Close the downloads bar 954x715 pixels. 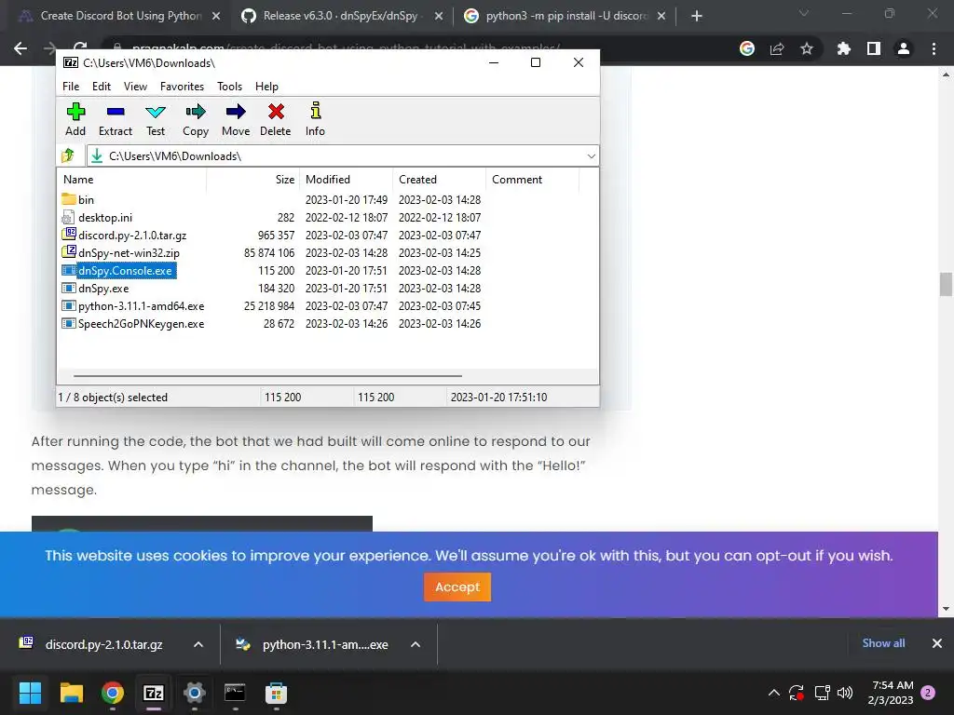click(937, 643)
